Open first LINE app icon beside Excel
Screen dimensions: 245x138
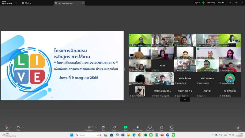[151, 135]
